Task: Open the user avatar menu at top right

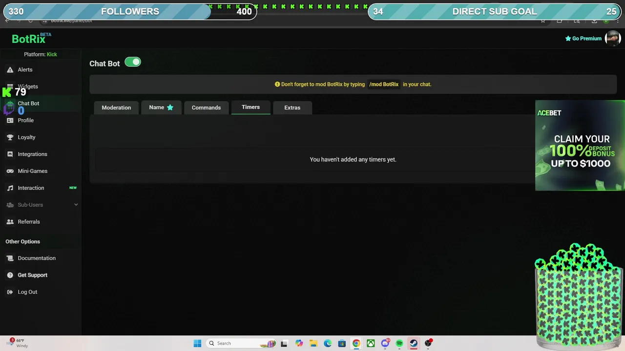Action: (612, 39)
